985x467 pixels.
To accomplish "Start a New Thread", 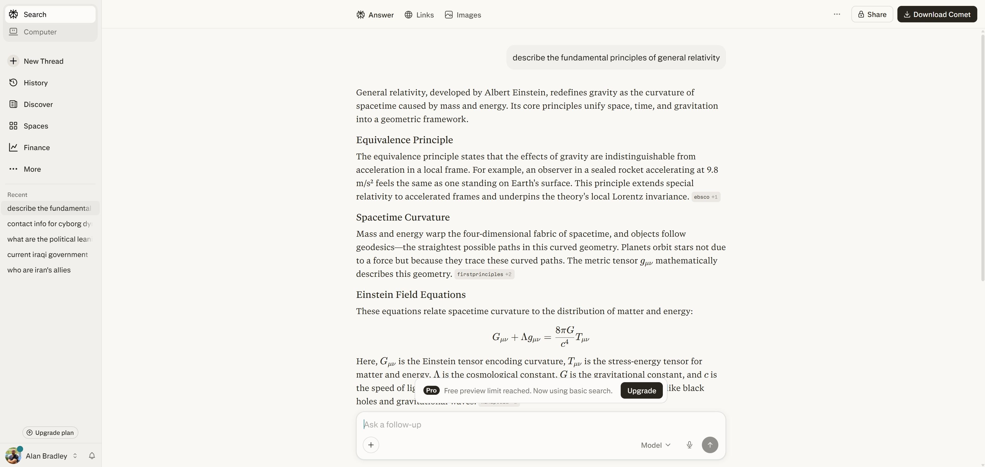I will pos(43,61).
